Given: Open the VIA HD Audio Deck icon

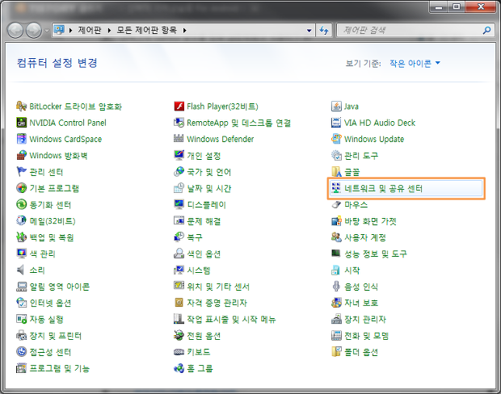Looking at the screenshot, I should (336, 123).
